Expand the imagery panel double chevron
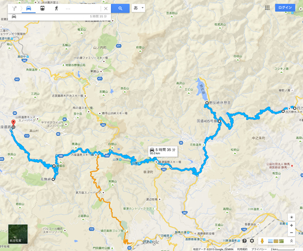Screen dimensions: 303x251 [x=292, y=241]
